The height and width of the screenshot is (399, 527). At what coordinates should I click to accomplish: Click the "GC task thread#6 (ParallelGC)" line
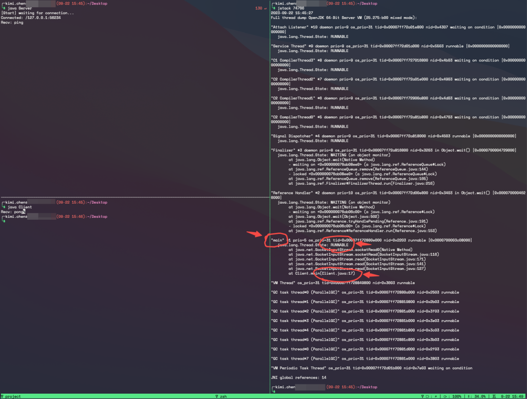click(365, 349)
